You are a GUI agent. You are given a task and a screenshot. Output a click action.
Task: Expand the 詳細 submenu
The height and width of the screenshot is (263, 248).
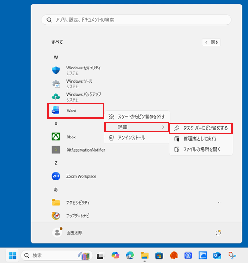point(137,127)
